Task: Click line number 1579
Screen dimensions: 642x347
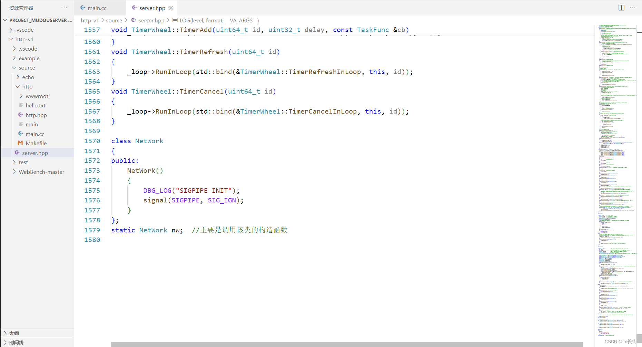Action: 92,230
